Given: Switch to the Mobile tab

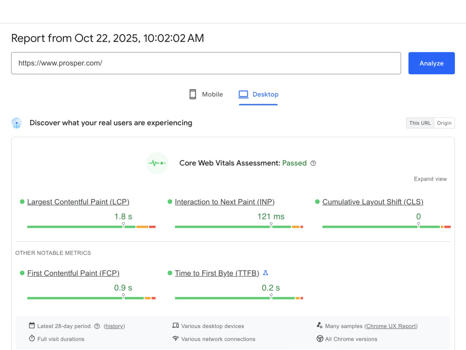Looking at the screenshot, I should pyautogui.click(x=206, y=94).
